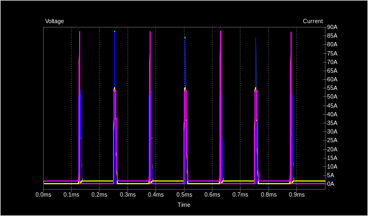Click the 20A current scale label
368x216 pixels.
(x=332, y=149)
